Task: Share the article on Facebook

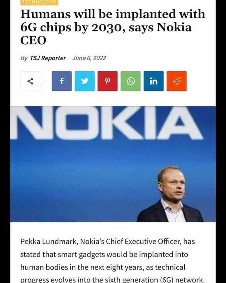Action: [x=62, y=81]
